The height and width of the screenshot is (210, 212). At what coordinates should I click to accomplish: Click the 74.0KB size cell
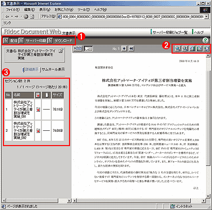[58, 131]
